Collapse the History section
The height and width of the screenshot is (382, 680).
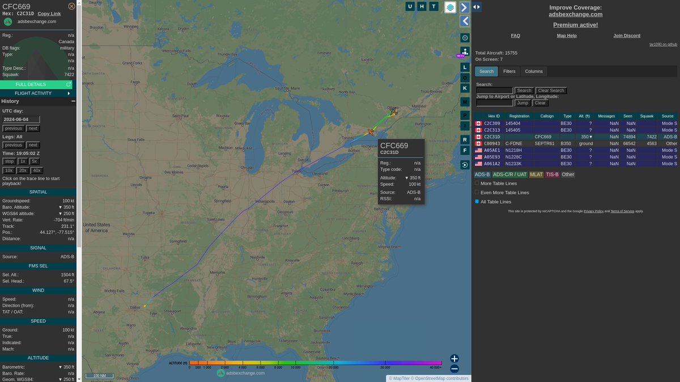73,101
